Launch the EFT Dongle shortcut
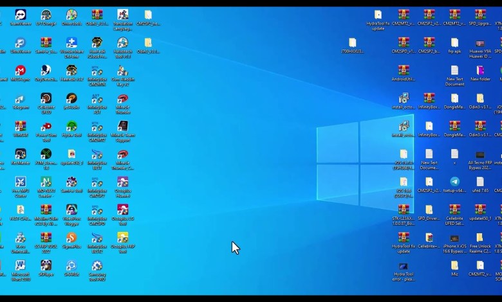The height and width of the screenshot is (302, 502). coord(46,15)
